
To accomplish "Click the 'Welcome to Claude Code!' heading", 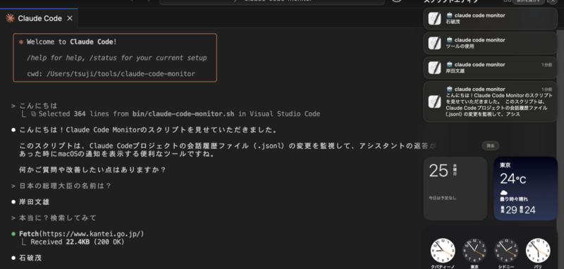I will pos(72,42).
